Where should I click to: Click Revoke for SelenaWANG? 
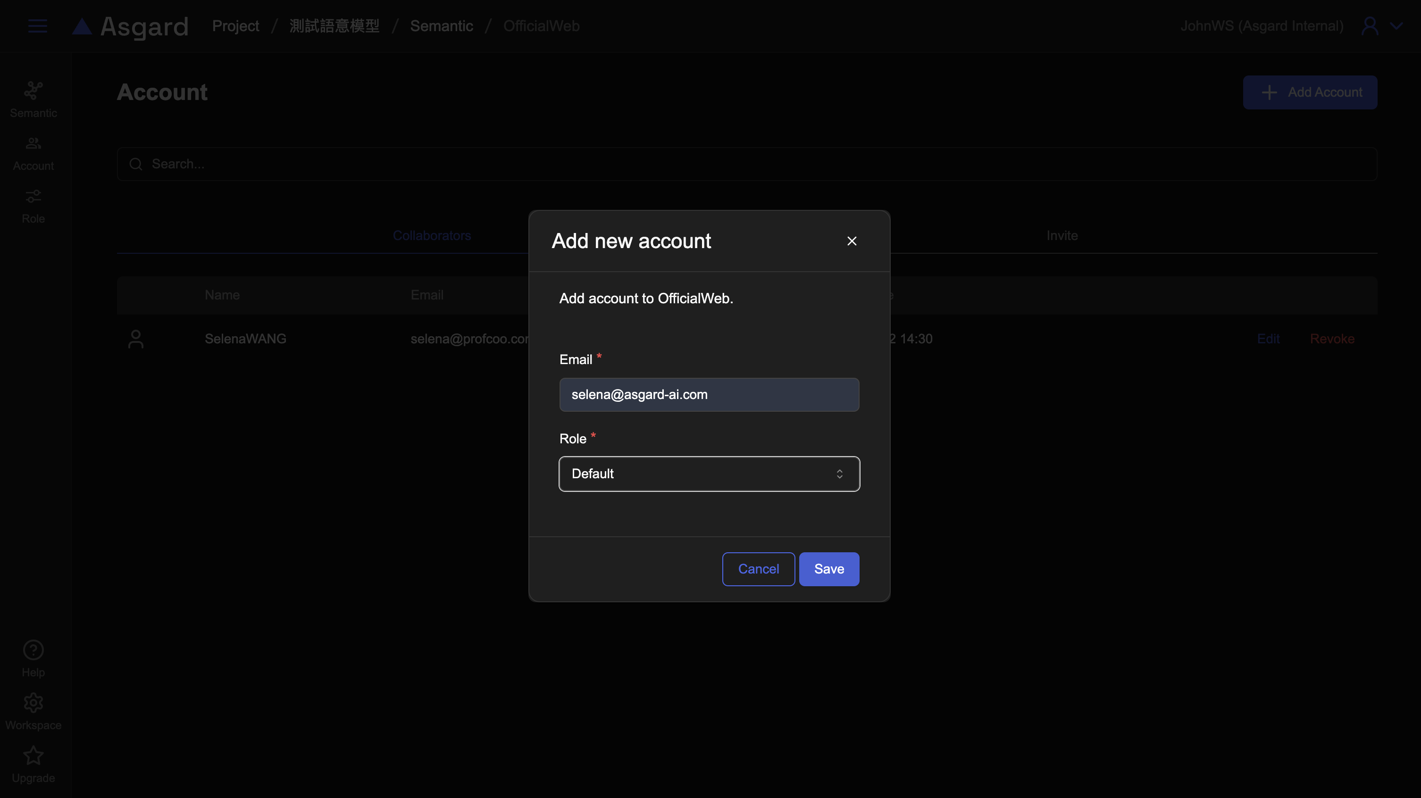[x=1332, y=339]
